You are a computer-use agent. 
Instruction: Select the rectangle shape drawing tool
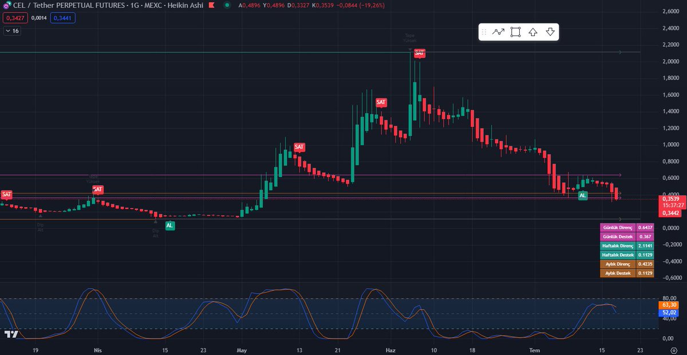tap(515, 32)
